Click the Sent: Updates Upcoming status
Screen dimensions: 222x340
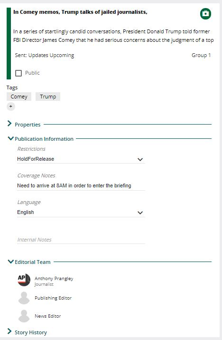click(45, 55)
